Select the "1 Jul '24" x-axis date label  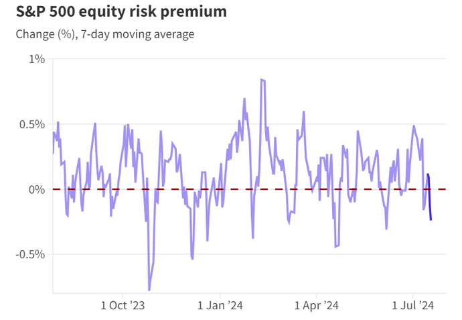tap(412, 306)
